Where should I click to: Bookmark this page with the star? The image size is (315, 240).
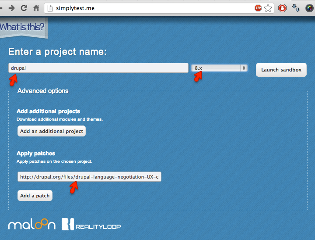click(x=268, y=8)
